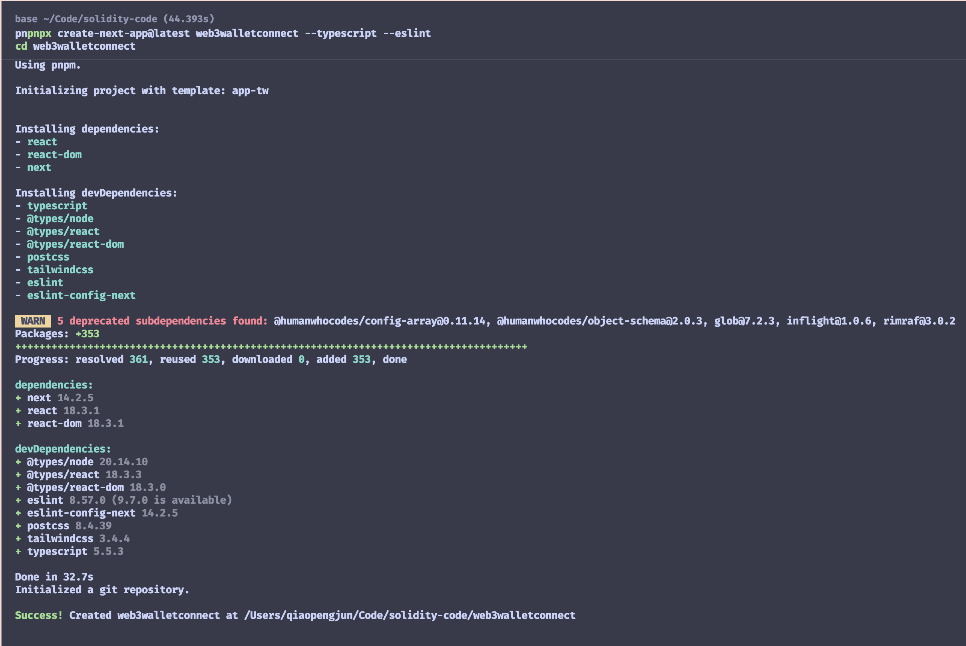966x646 pixels.
Task: Click the yellow WARN badge
Action: click(x=33, y=321)
